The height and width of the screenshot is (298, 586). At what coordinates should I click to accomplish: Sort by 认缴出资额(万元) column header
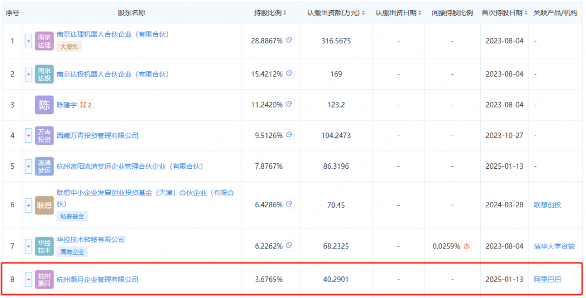coord(336,12)
